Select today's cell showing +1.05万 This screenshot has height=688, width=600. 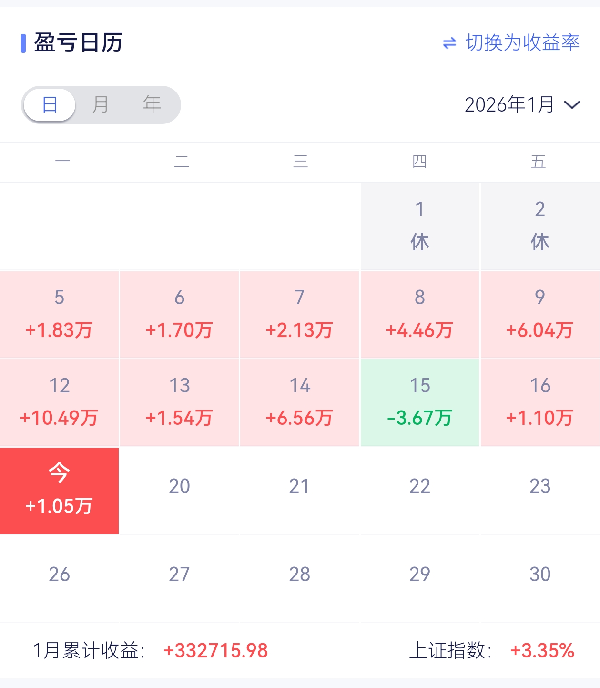[x=59, y=491]
